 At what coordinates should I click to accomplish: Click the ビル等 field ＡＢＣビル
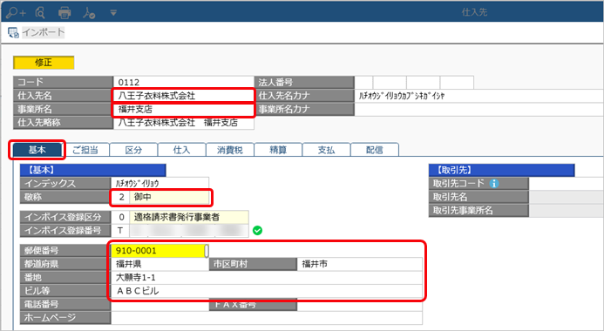[267, 291]
